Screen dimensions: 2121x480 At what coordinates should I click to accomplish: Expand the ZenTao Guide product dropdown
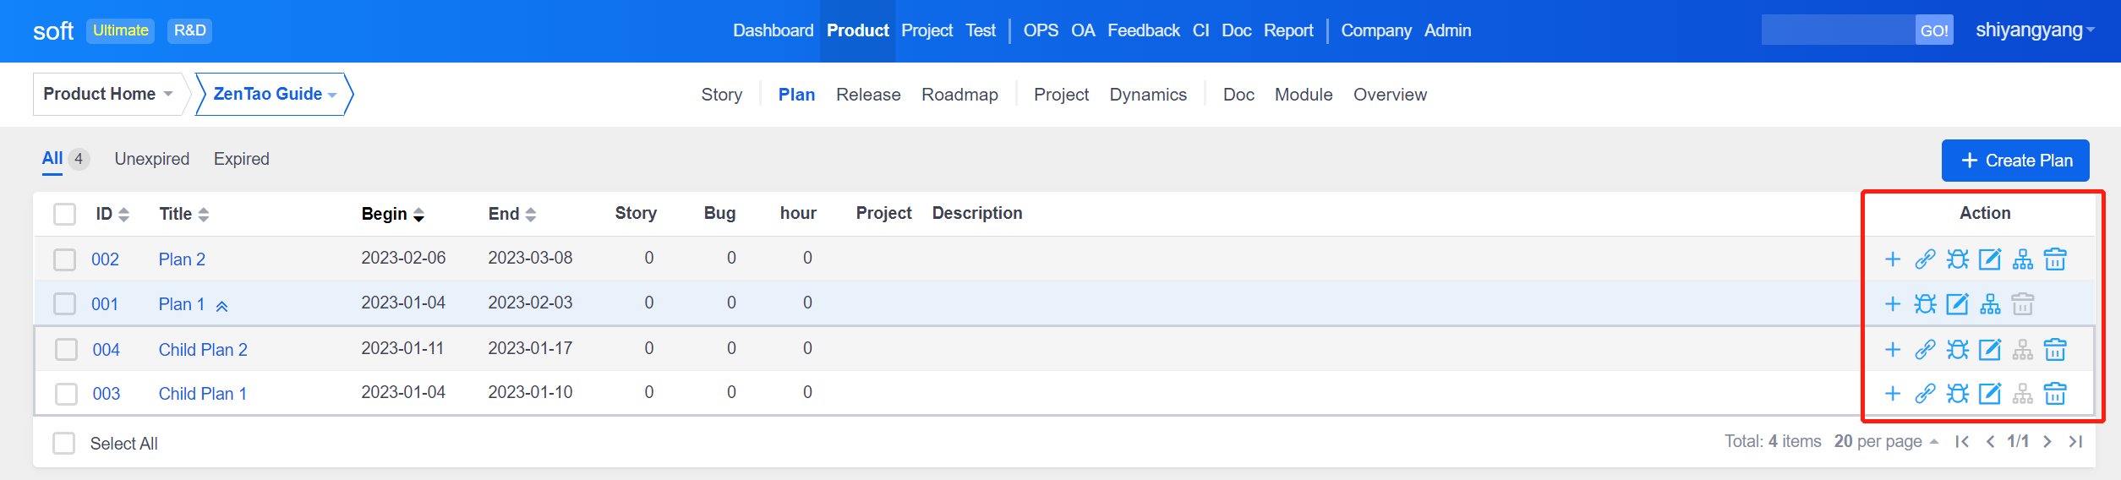click(x=274, y=94)
